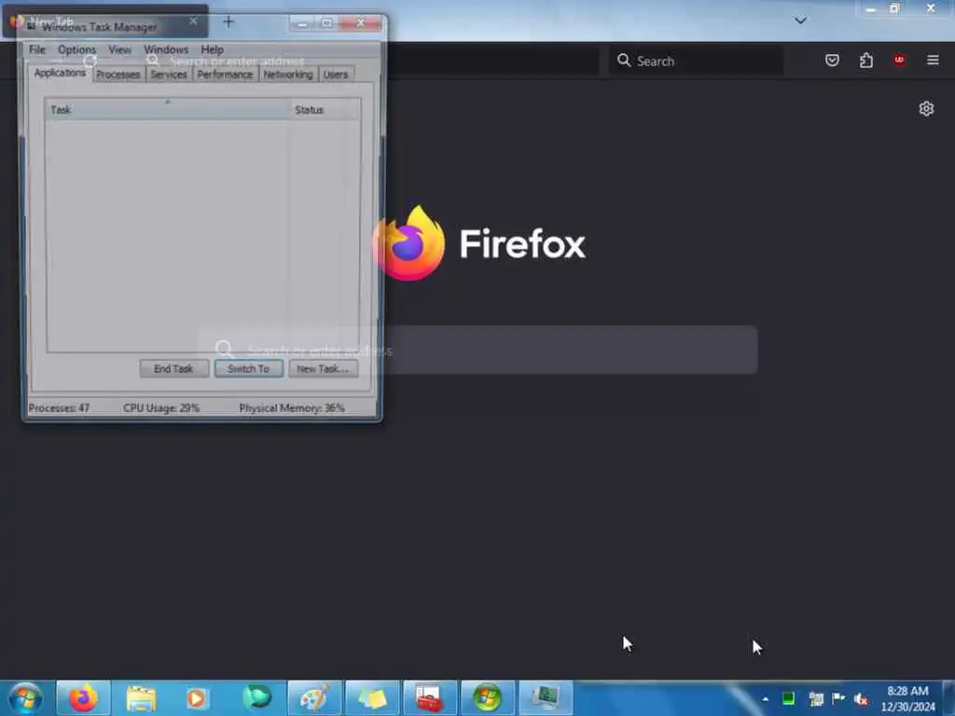
Task: Click the Task Manager taskbar icon
Action: pyautogui.click(x=545, y=698)
